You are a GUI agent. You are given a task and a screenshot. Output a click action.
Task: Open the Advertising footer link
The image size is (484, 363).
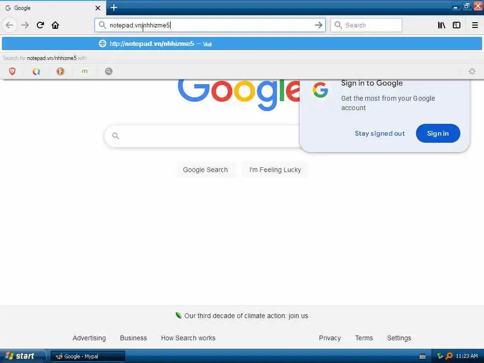coord(89,338)
